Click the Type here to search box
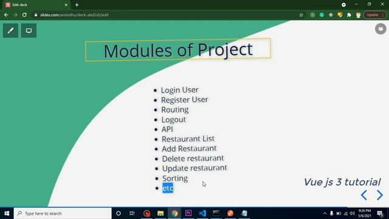389x219 pixels. (x=63, y=214)
